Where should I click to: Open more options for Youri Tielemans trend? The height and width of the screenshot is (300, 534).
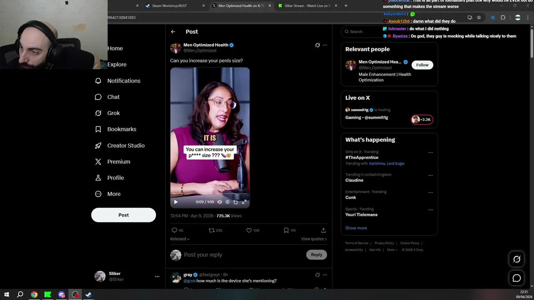point(431,210)
